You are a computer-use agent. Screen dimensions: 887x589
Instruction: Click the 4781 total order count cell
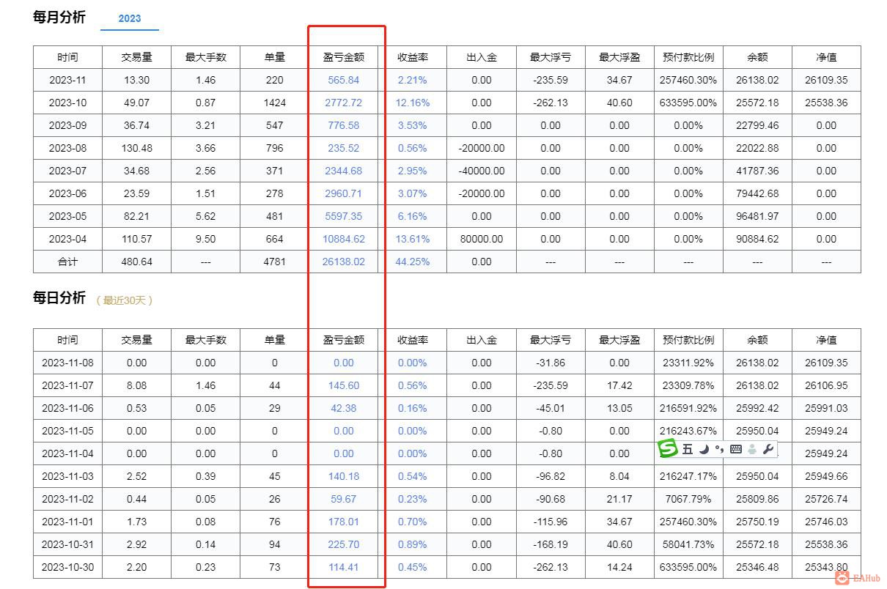[x=275, y=262]
